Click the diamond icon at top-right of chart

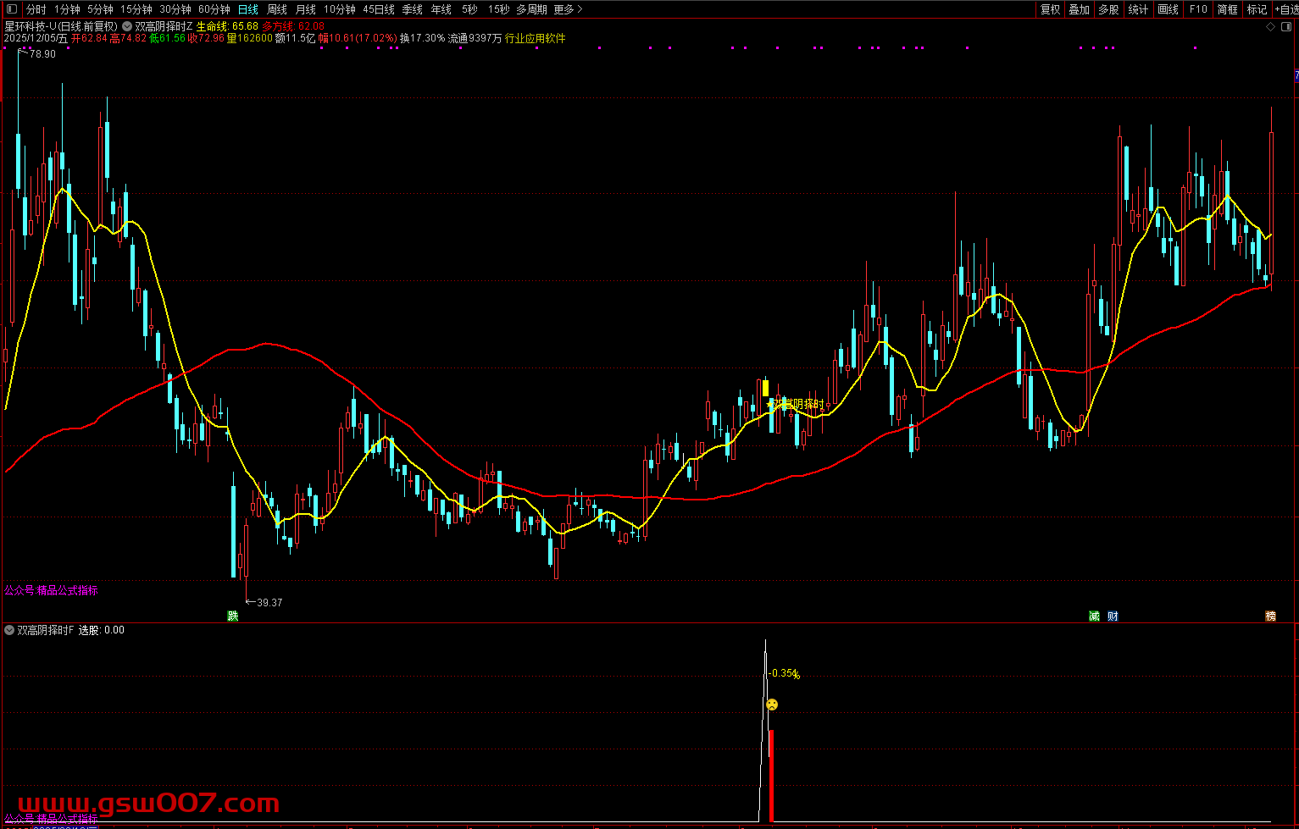click(x=1270, y=27)
